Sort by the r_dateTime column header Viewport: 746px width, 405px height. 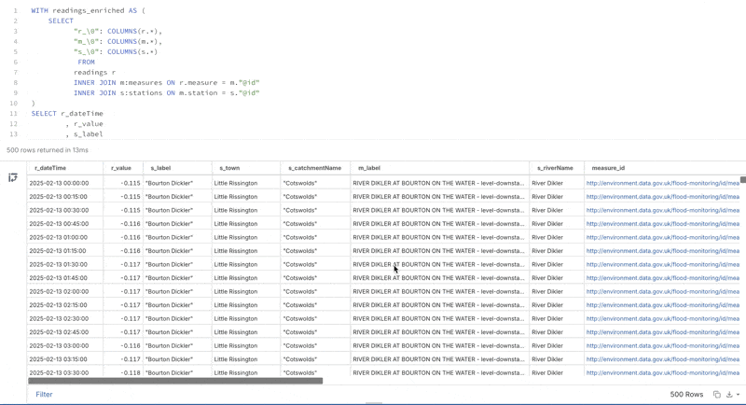(x=50, y=168)
